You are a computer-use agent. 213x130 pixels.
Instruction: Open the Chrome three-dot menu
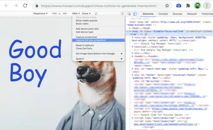[207, 6]
